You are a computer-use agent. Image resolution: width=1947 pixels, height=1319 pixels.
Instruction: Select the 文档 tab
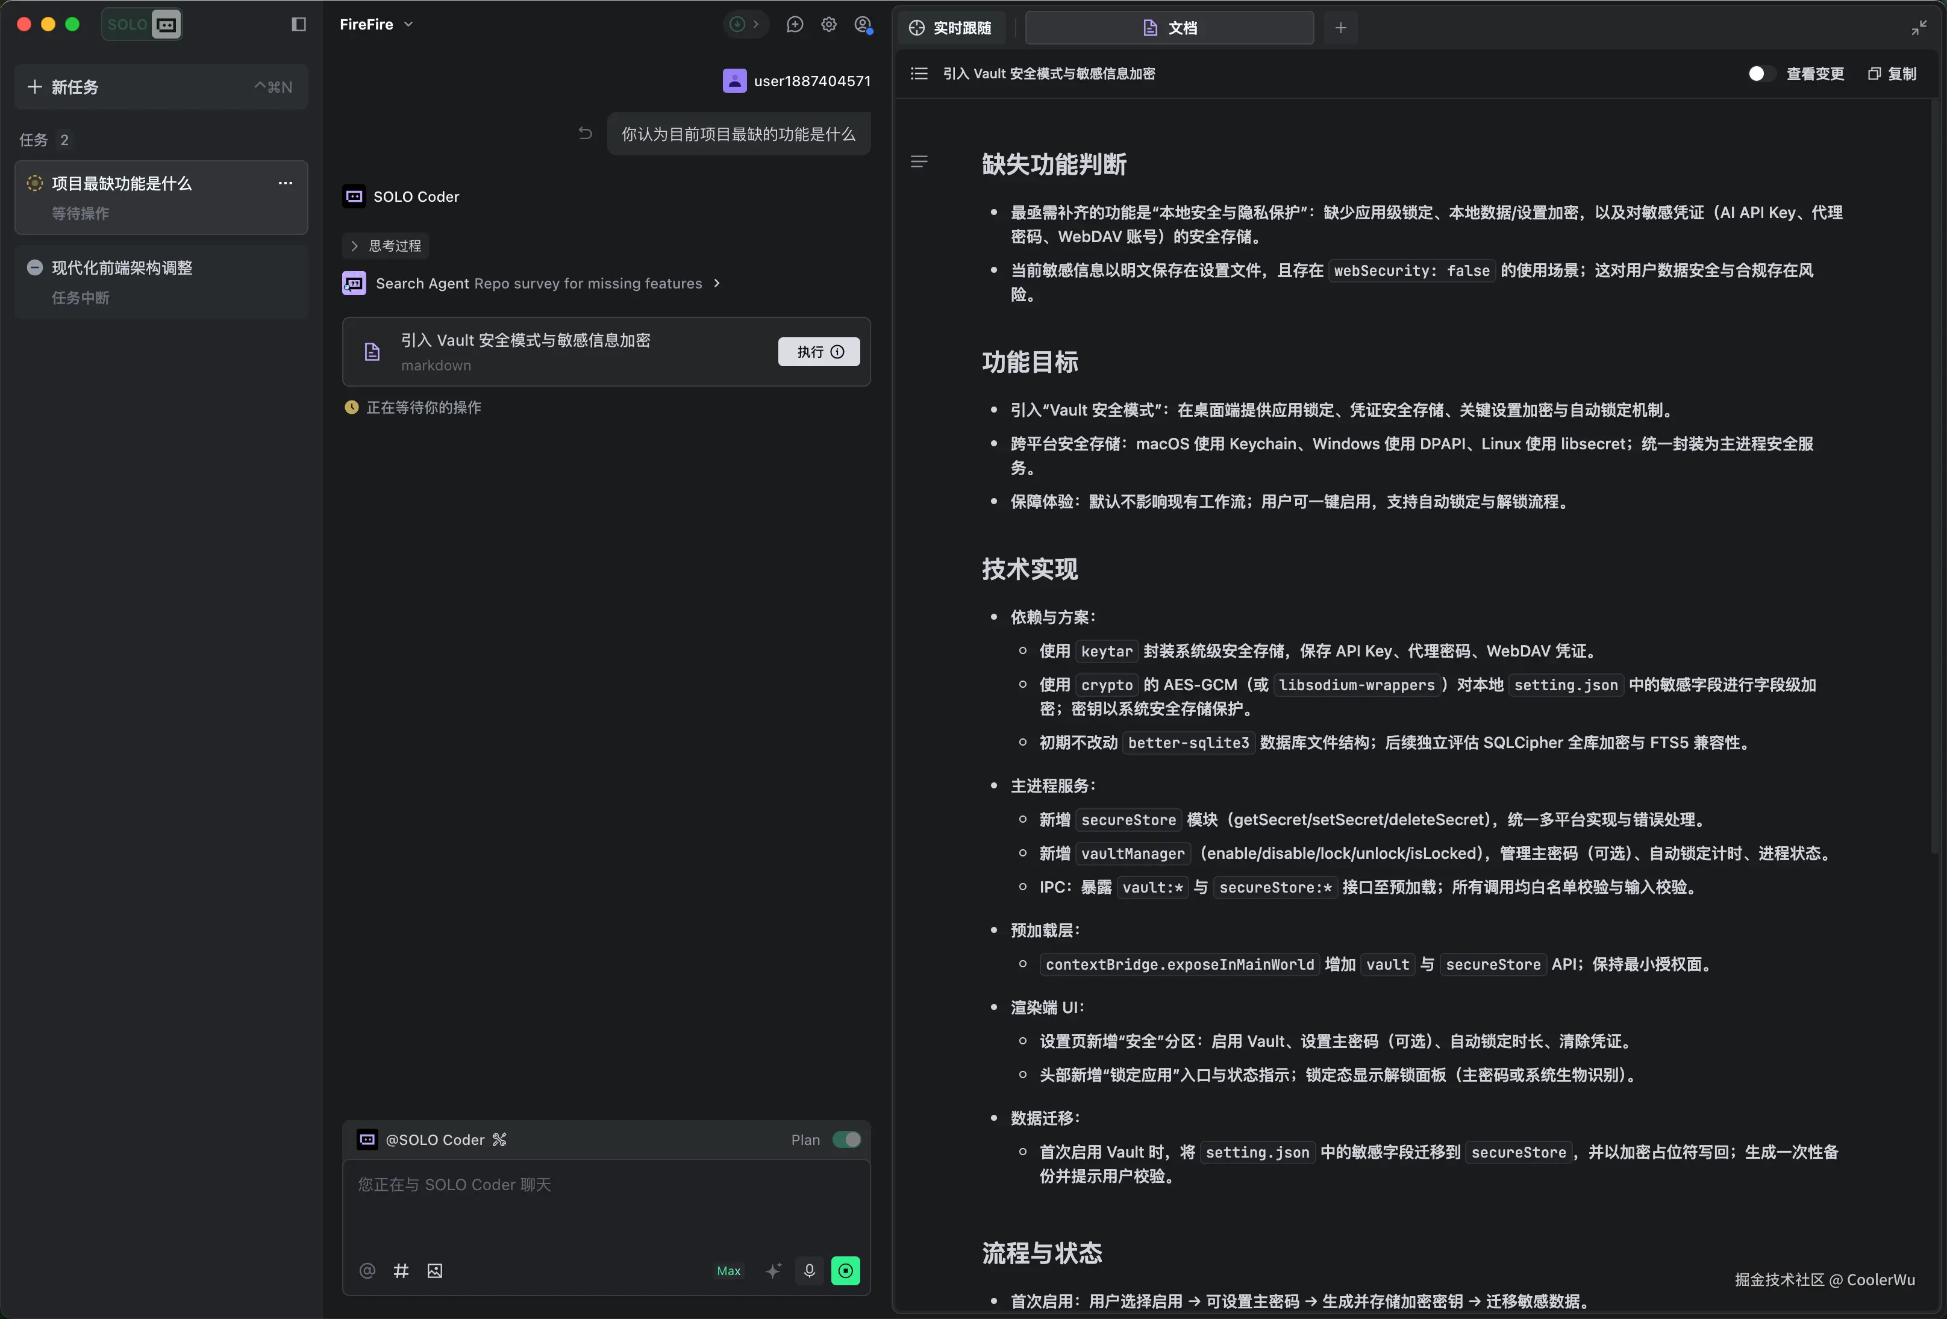(x=1169, y=28)
